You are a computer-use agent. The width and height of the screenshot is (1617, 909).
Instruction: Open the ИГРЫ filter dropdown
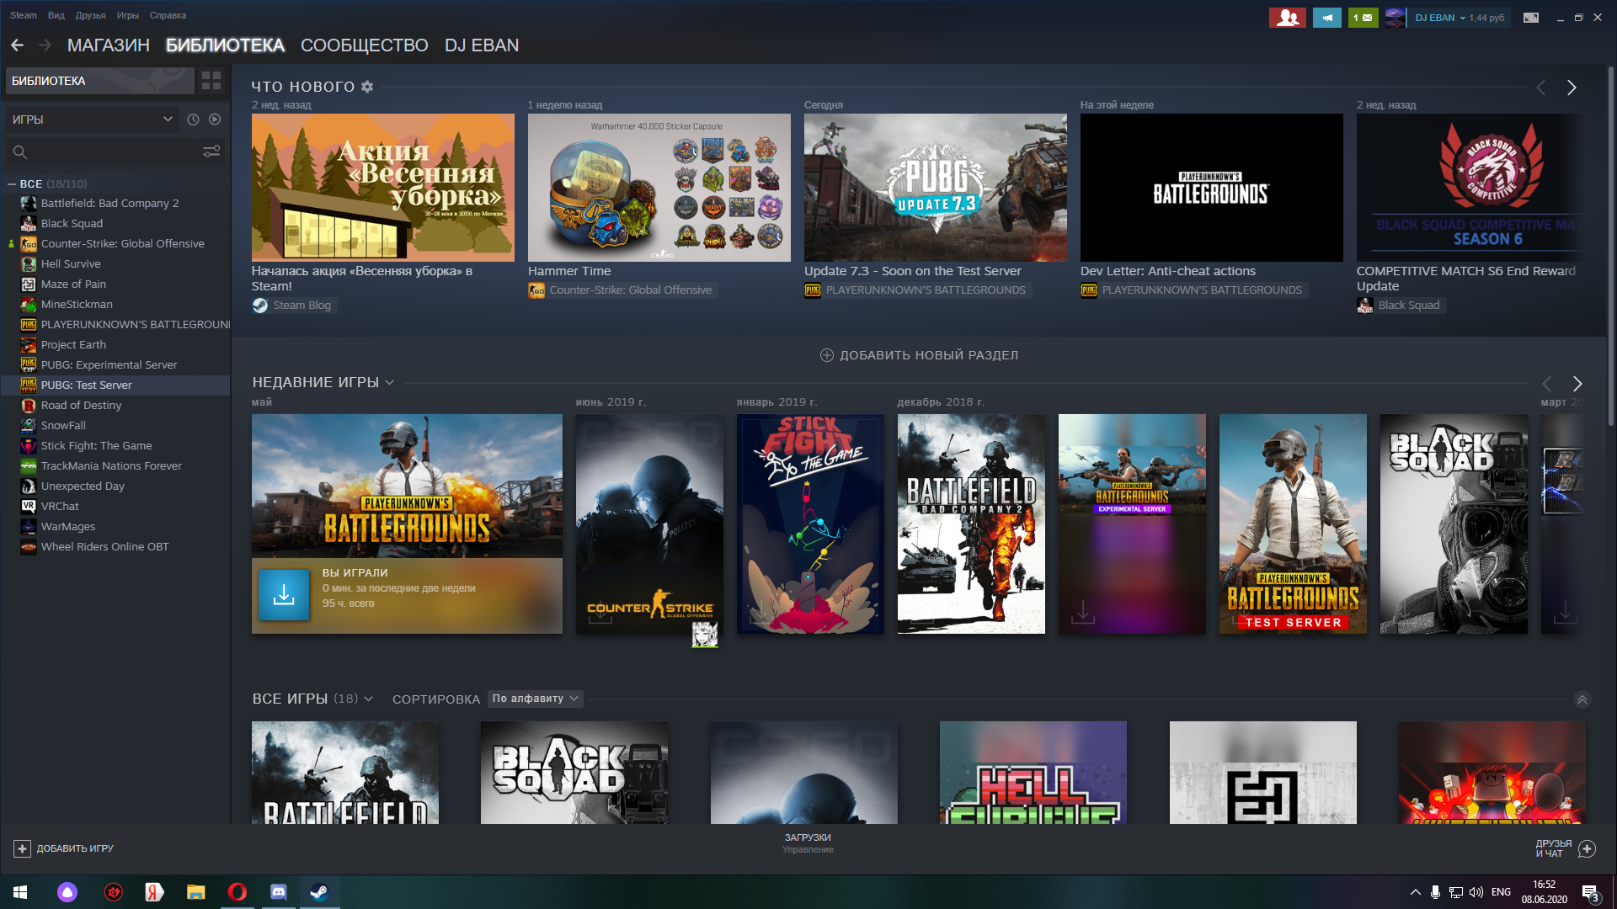click(92, 120)
